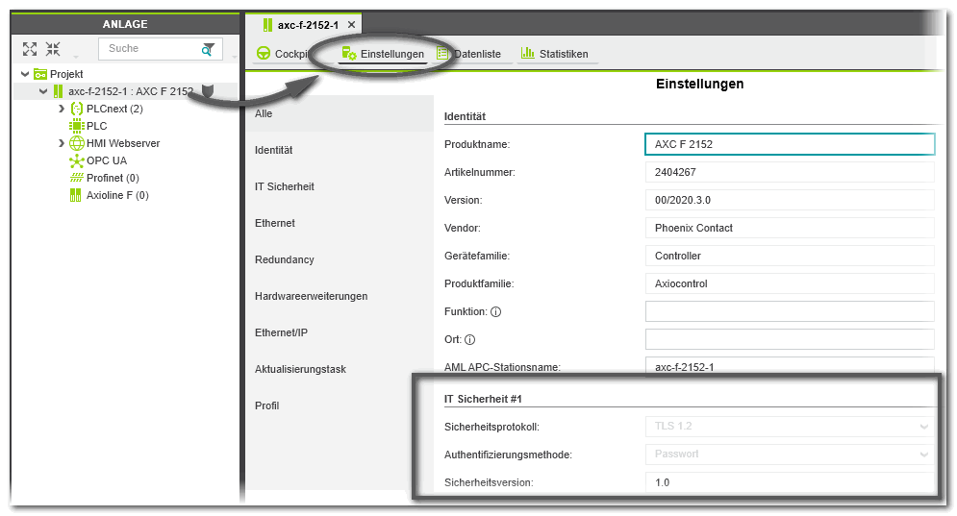Expand the PLCnext (2) node

pyautogui.click(x=61, y=109)
